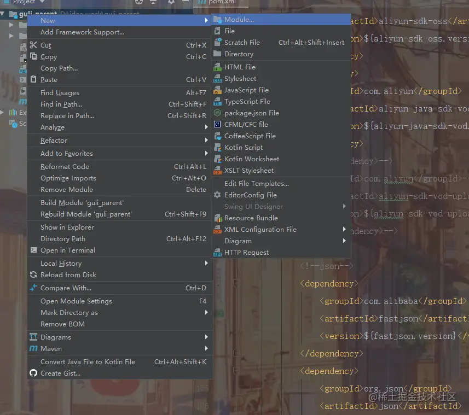Expand the XML Configuration File submenu arrow

[344, 230]
